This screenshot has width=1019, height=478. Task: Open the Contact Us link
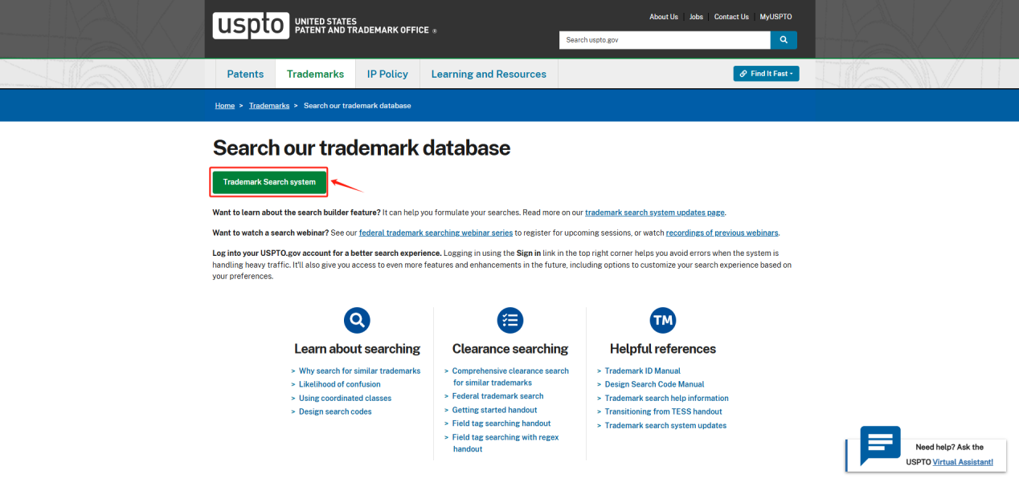(731, 17)
